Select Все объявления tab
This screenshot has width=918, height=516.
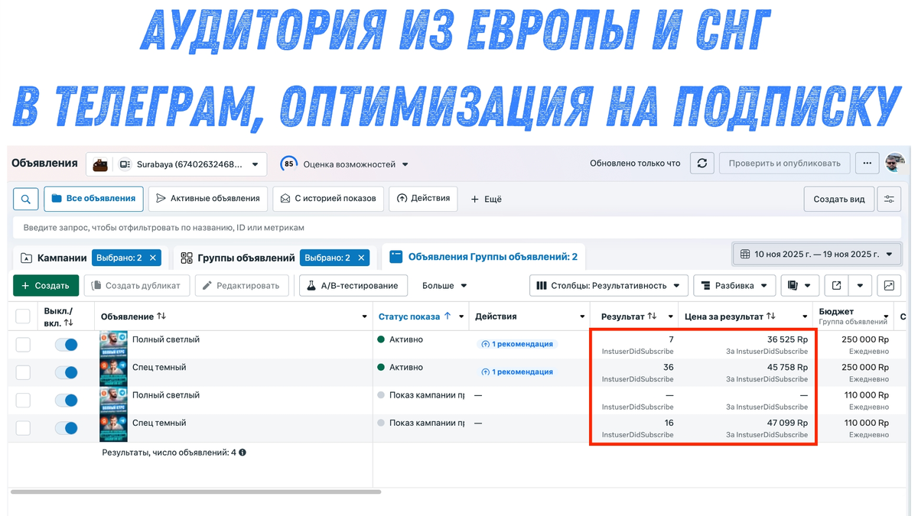(x=93, y=199)
